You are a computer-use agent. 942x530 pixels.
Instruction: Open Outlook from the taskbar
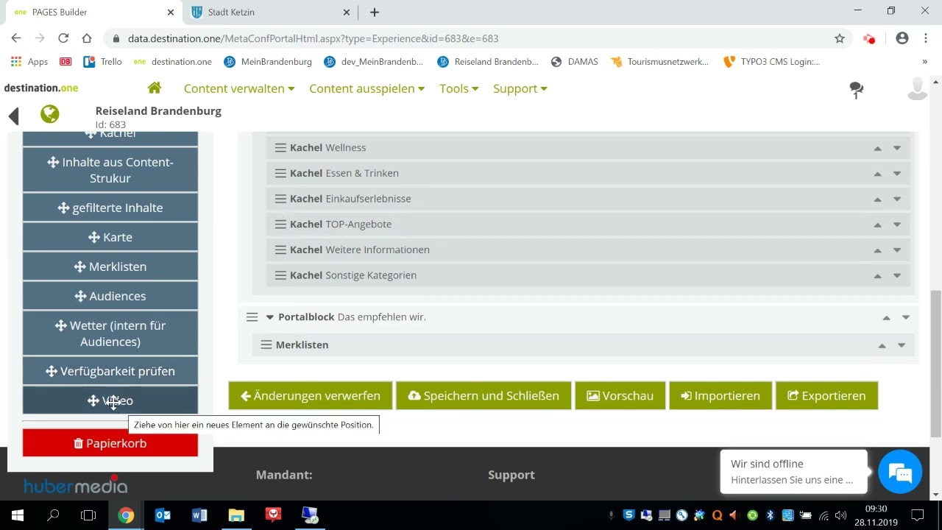click(163, 515)
